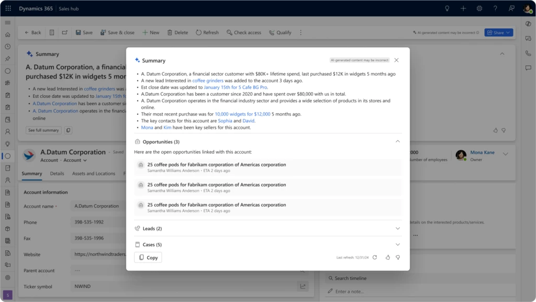The width and height of the screenshot is (536, 302).
Task: Expand the Cases (5) section
Action: point(397,244)
